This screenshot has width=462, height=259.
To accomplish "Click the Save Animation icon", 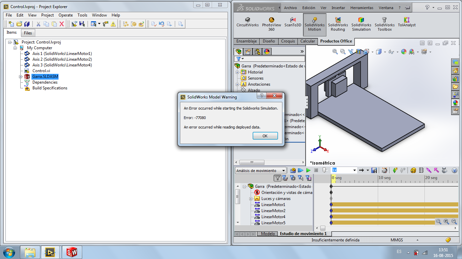I will tap(374, 170).
